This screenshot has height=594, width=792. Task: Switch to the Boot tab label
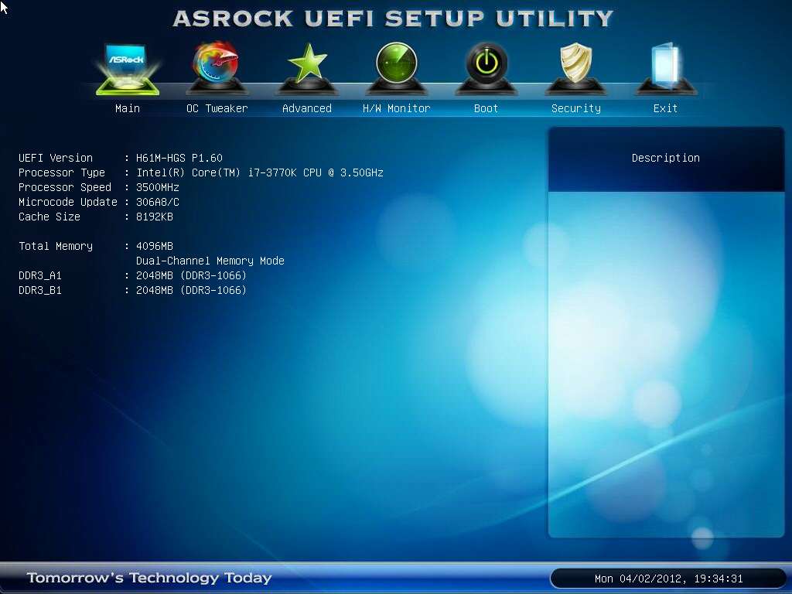[486, 108]
